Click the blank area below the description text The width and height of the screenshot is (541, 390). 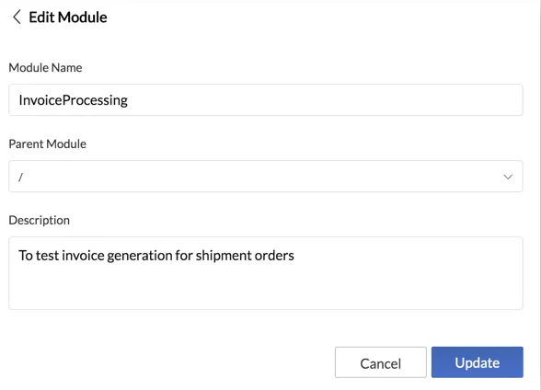click(266, 288)
